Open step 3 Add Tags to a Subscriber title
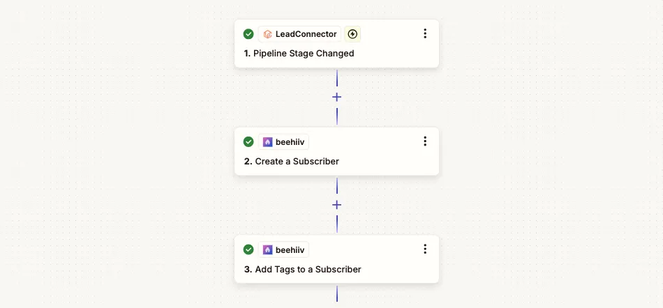Image resolution: width=663 pixels, height=308 pixels. [x=302, y=270]
